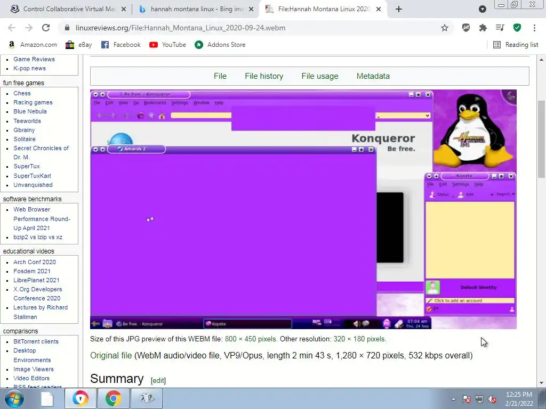Open the LibrePlanet 2021 link
Image resolution: width=546 pixels, height=409 pixels.
(x=36, y=280)
